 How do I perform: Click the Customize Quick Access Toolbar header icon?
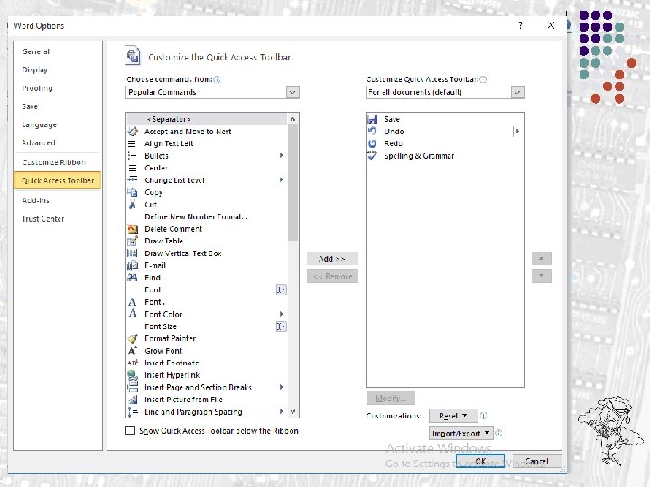[x=133, y=56]
